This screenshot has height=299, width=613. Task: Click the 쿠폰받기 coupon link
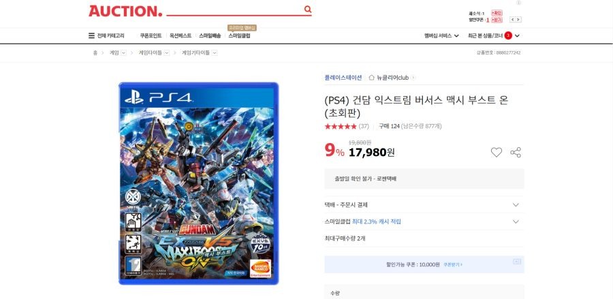453,265
